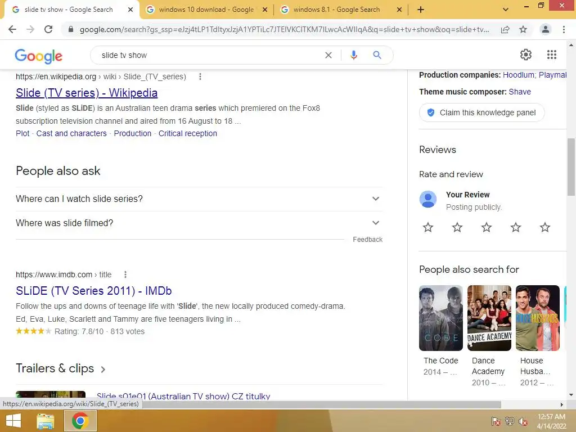Open site info via the padlock icon

71,29
